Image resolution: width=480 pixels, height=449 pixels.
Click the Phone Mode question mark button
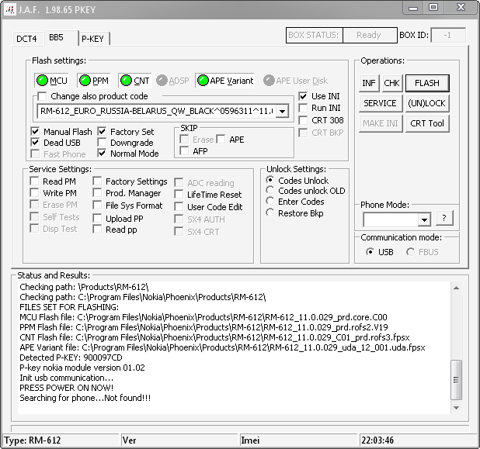tap(444, 218)
